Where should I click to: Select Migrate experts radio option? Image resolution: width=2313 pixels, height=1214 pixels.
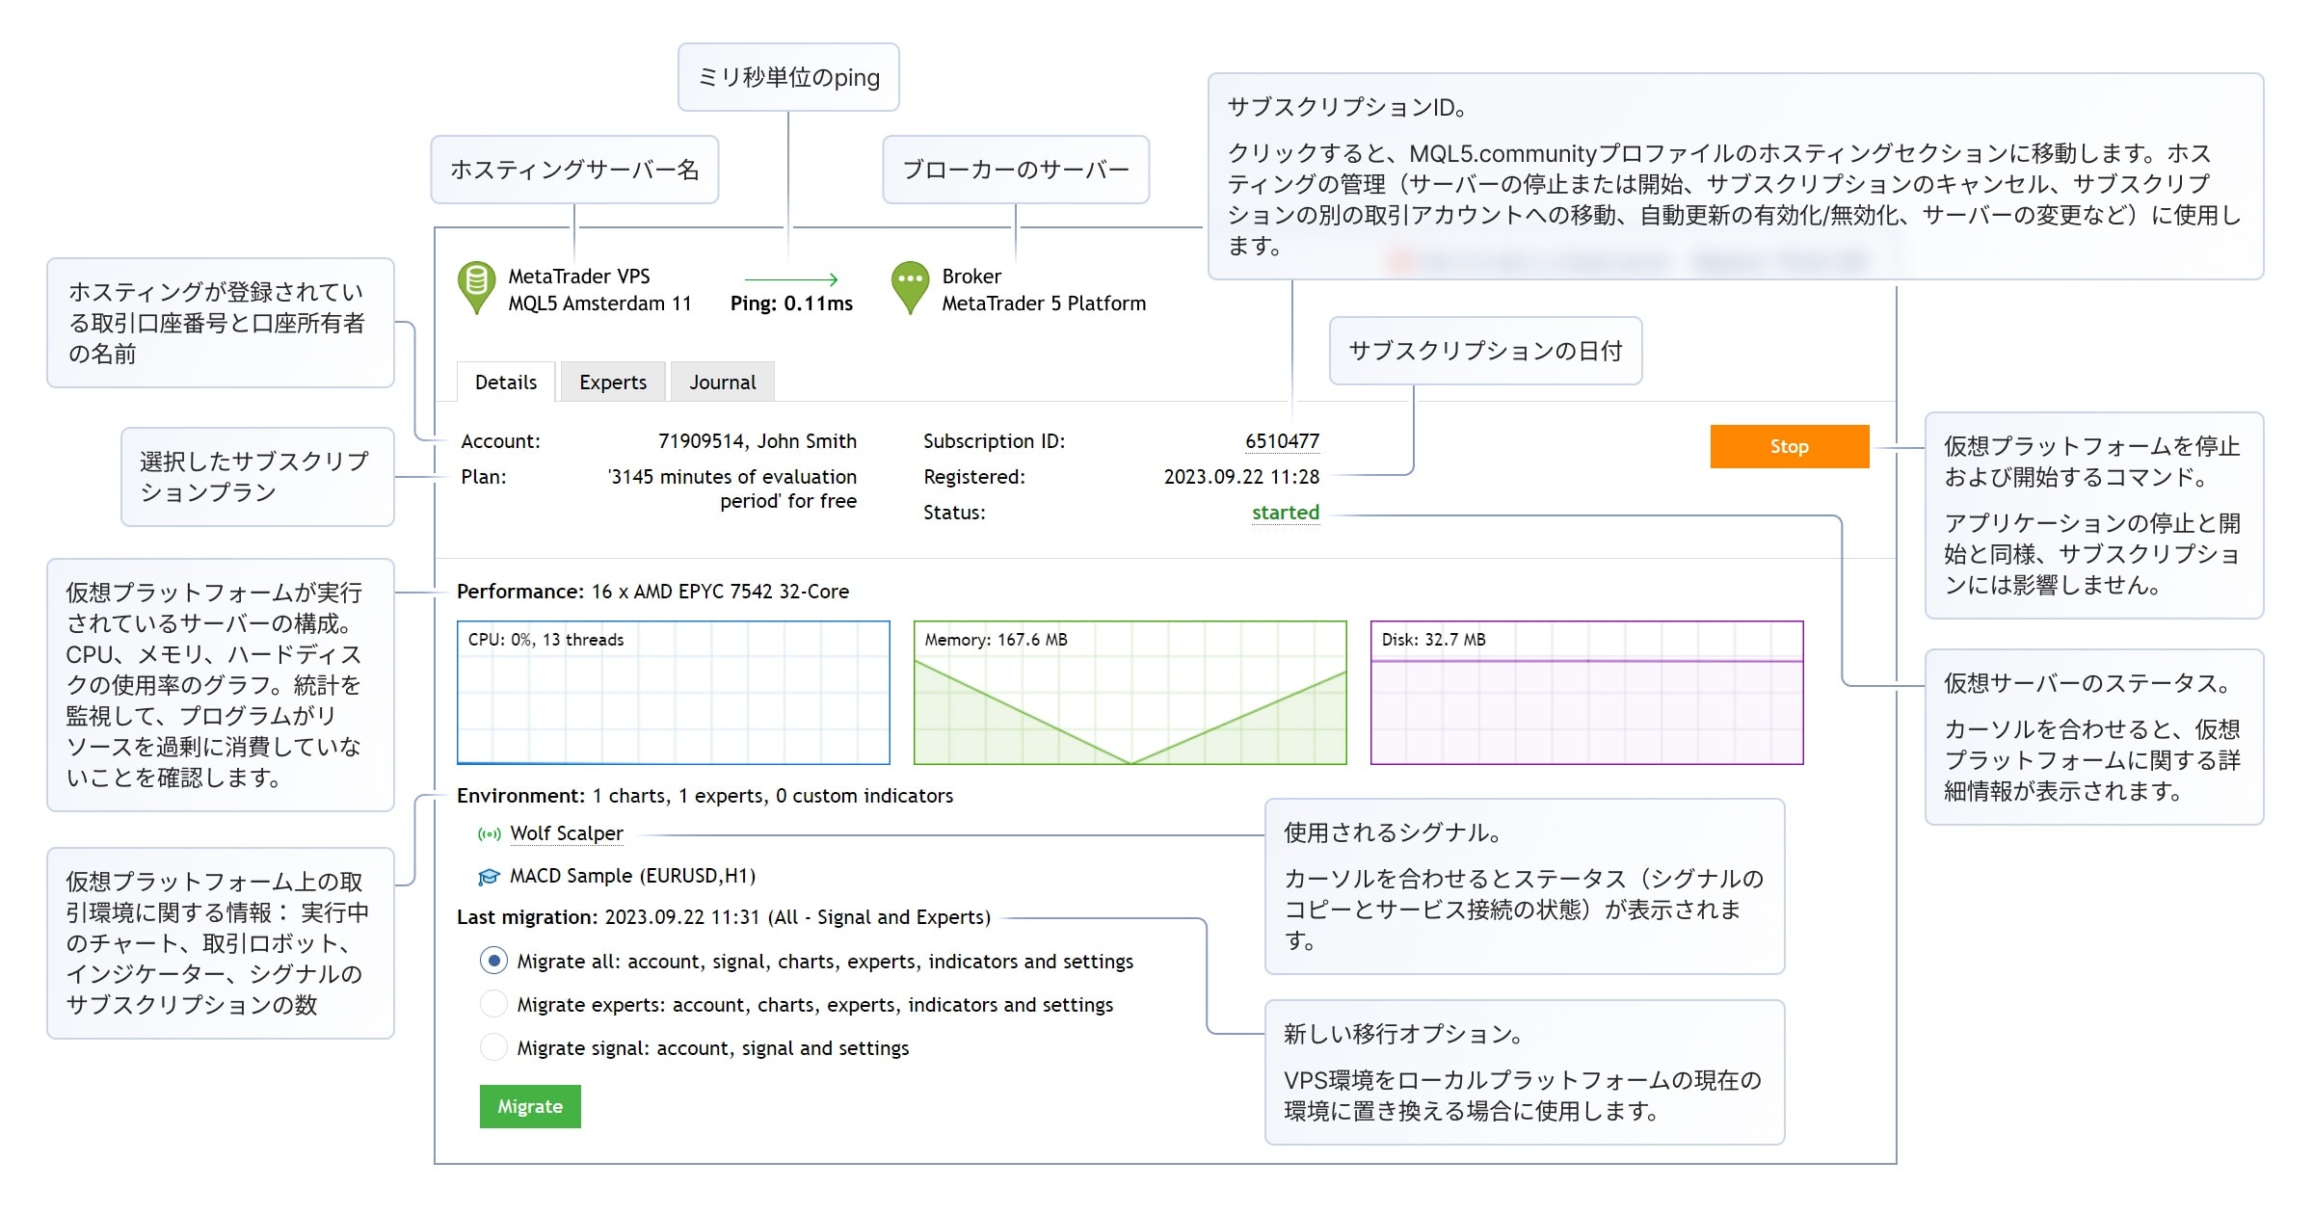pos(493,1004)
